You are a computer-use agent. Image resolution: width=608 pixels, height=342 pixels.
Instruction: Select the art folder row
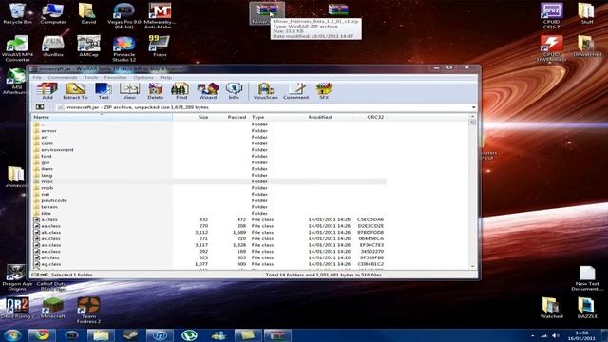click(x=209, y=137)
